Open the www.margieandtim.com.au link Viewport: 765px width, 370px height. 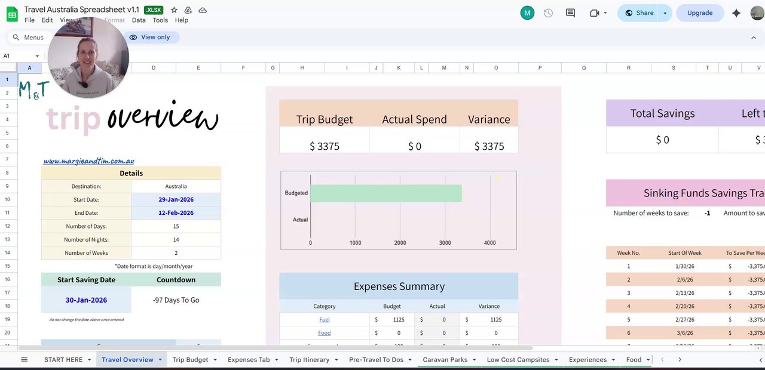[88, 161]
